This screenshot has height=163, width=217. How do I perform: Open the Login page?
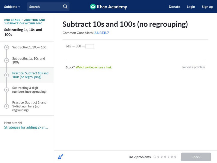tap(191, 7)
